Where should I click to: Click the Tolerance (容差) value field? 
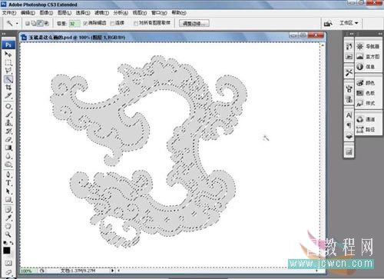click(74, 24)
